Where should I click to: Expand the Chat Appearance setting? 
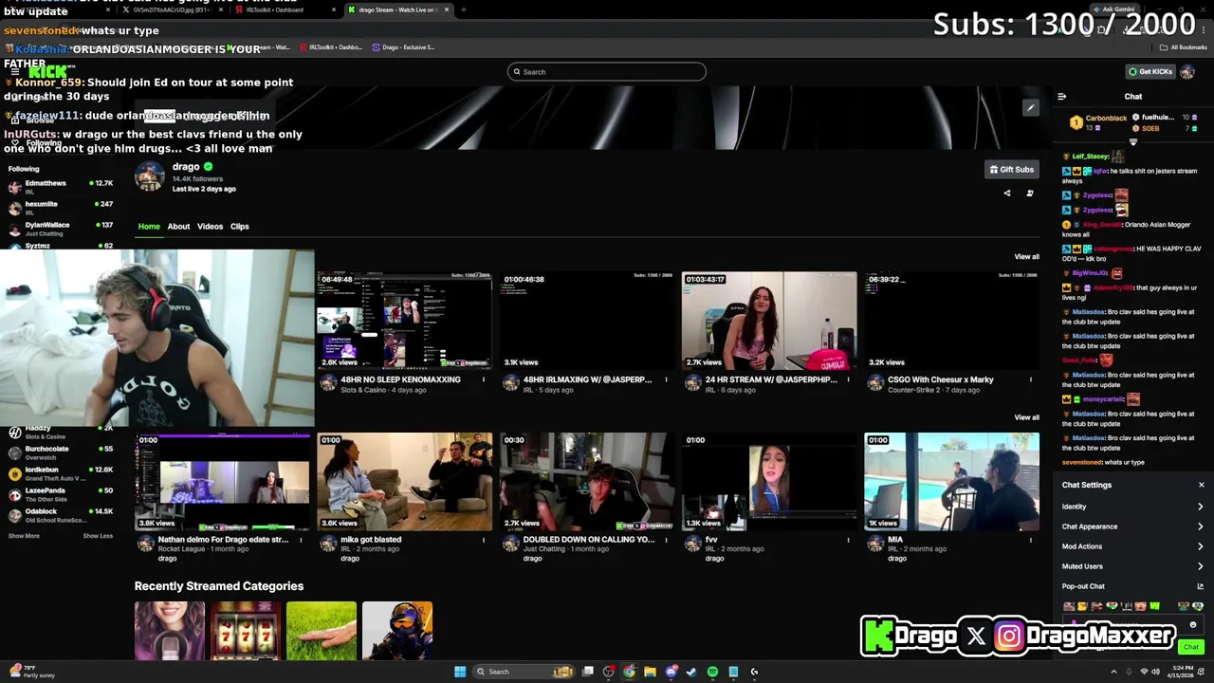tap(1132, 526)
